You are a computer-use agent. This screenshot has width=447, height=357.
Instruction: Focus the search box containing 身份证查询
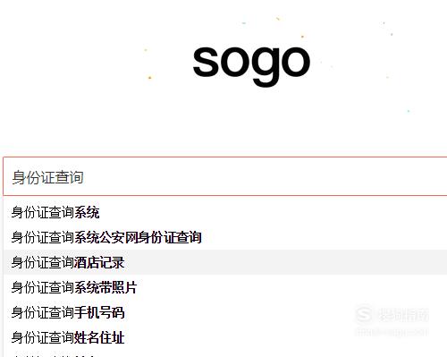[225, 176]
